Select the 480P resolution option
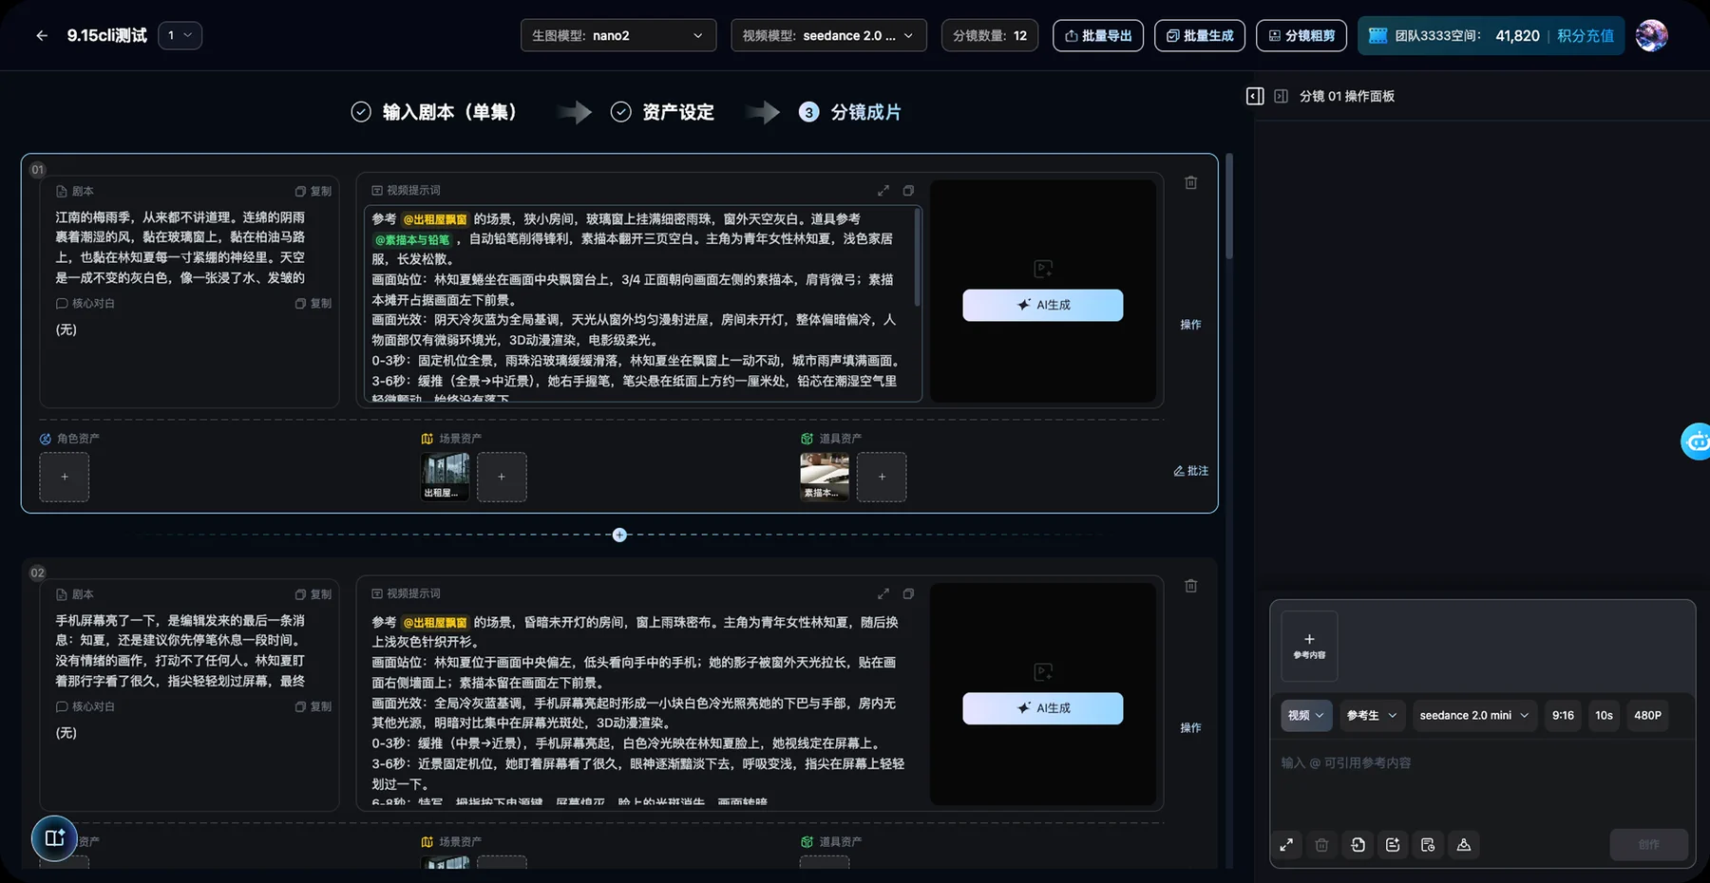1710x883 pixels. (x=1647, y=716)
